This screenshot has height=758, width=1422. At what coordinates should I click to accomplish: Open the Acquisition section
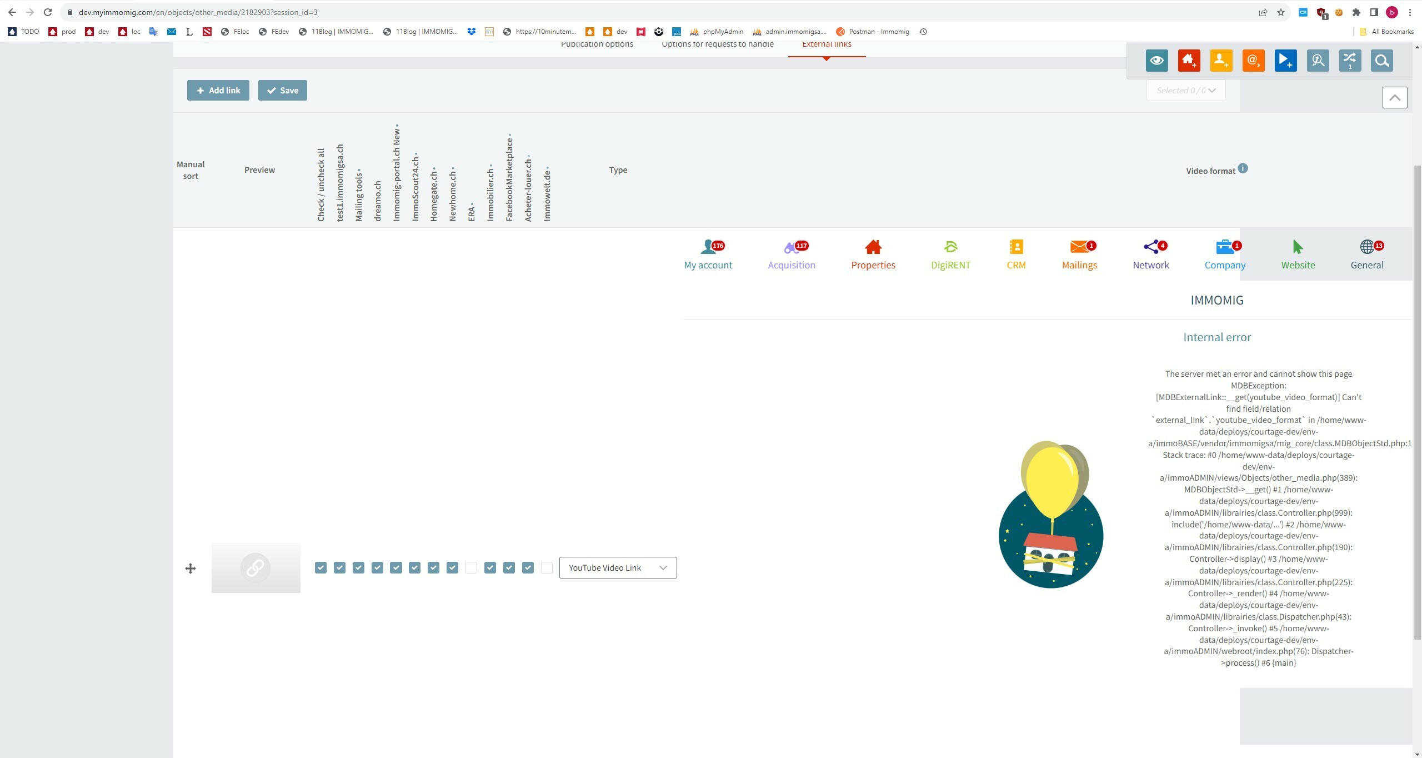(792, 255)
